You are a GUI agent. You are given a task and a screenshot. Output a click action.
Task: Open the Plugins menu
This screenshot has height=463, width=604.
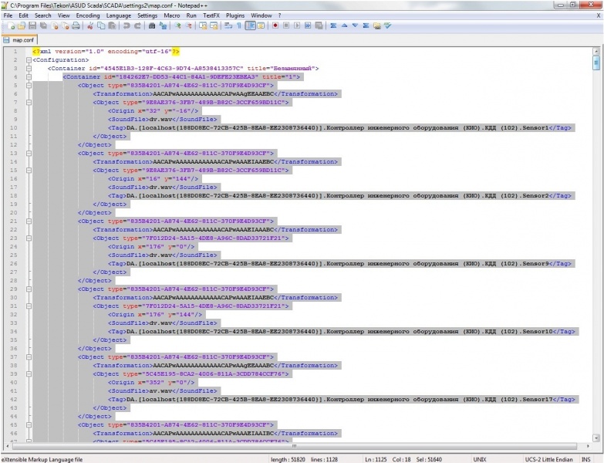click(236, 15)
